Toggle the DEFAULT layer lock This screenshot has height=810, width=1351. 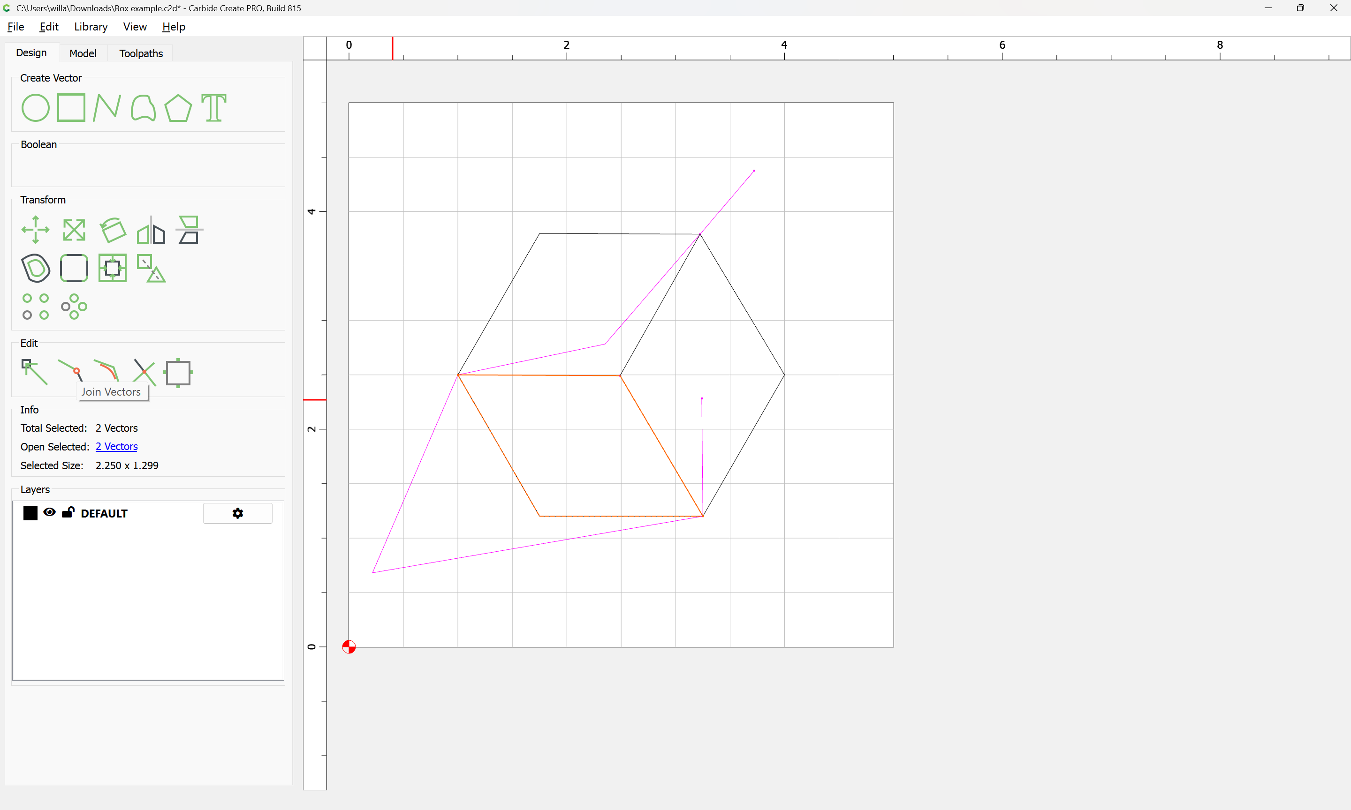coord(68,512)
